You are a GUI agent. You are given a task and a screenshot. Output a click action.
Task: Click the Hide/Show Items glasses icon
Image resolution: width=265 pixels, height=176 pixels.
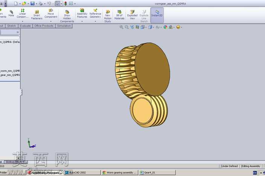coord(157,27)
